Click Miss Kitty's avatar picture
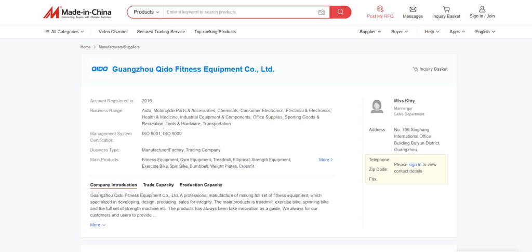The width and height of the screenshot is (532, 252). pyautogui.click(x=377, y=106)
